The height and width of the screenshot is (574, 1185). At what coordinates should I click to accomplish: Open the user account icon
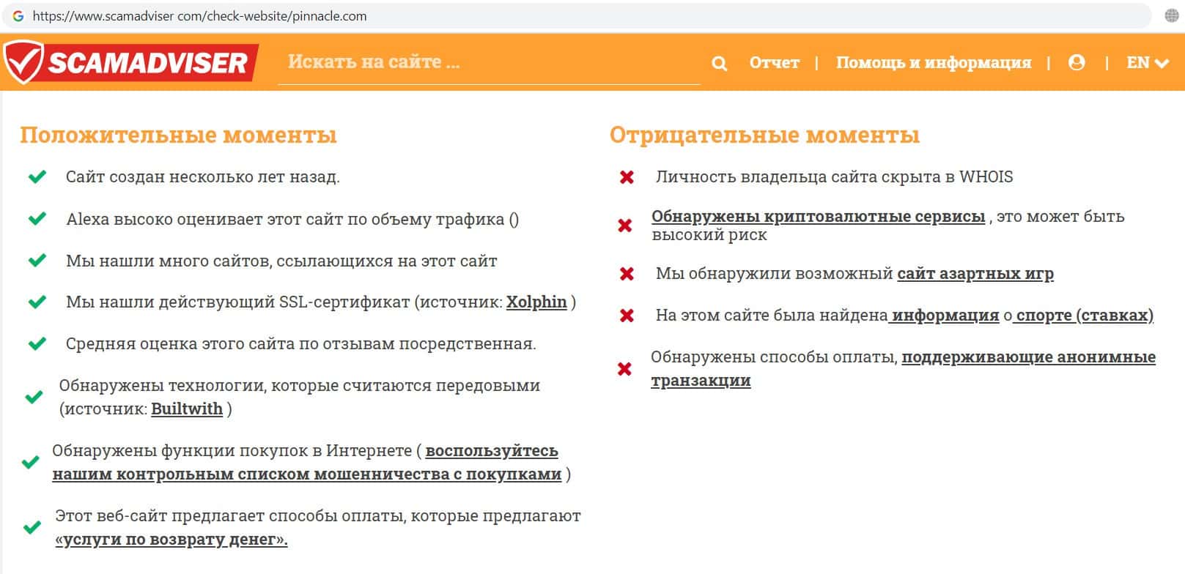click(1077, 63)
